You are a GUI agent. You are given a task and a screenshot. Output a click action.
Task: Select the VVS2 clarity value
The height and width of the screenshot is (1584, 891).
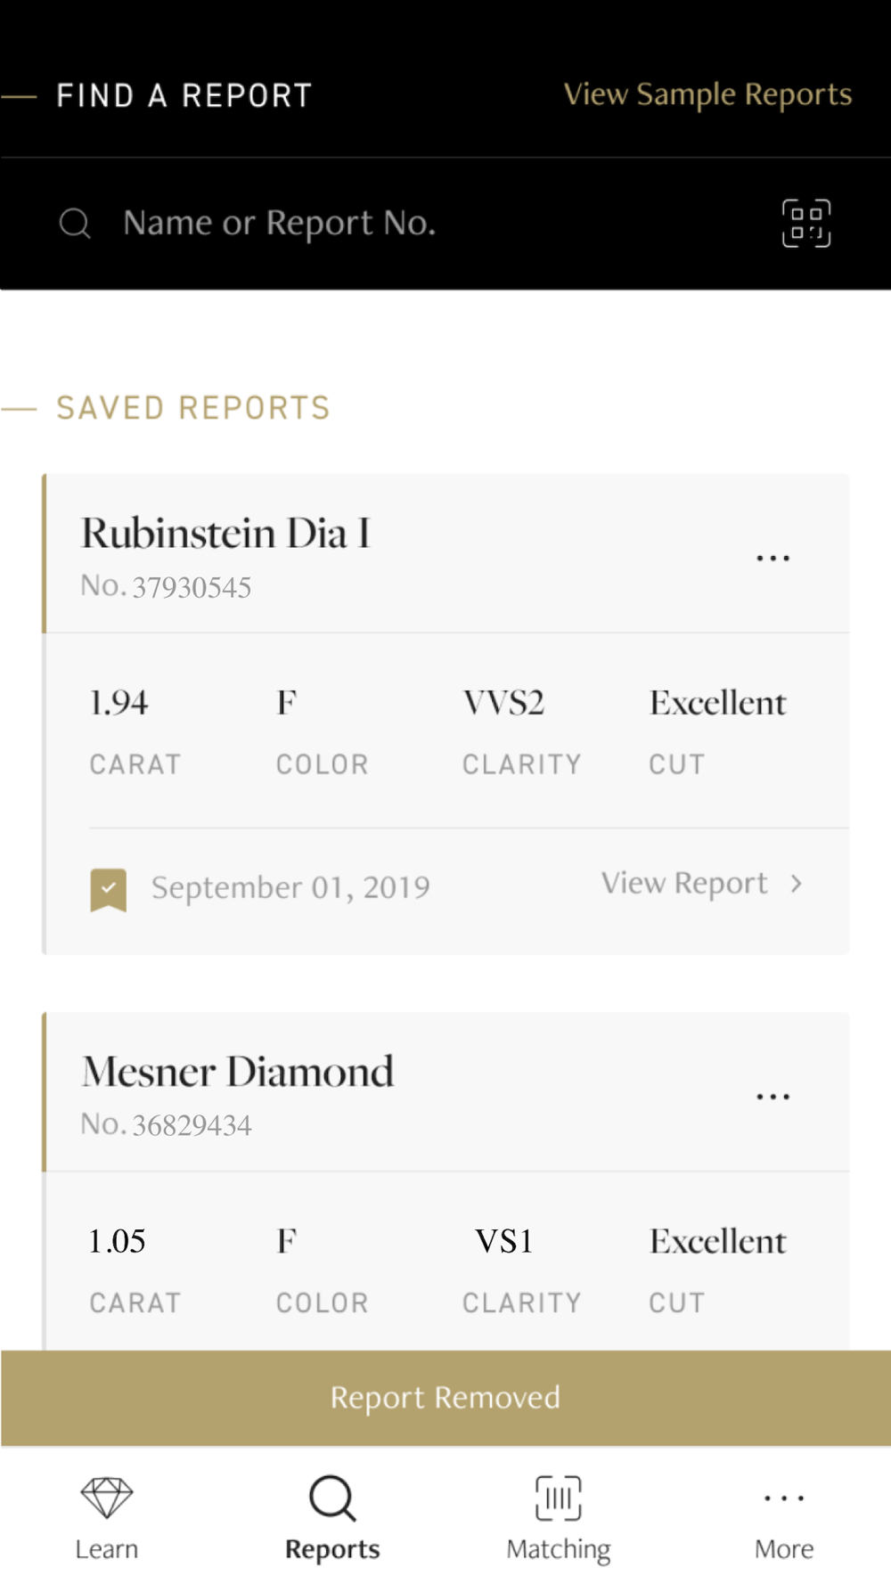(x=503, y=703)
